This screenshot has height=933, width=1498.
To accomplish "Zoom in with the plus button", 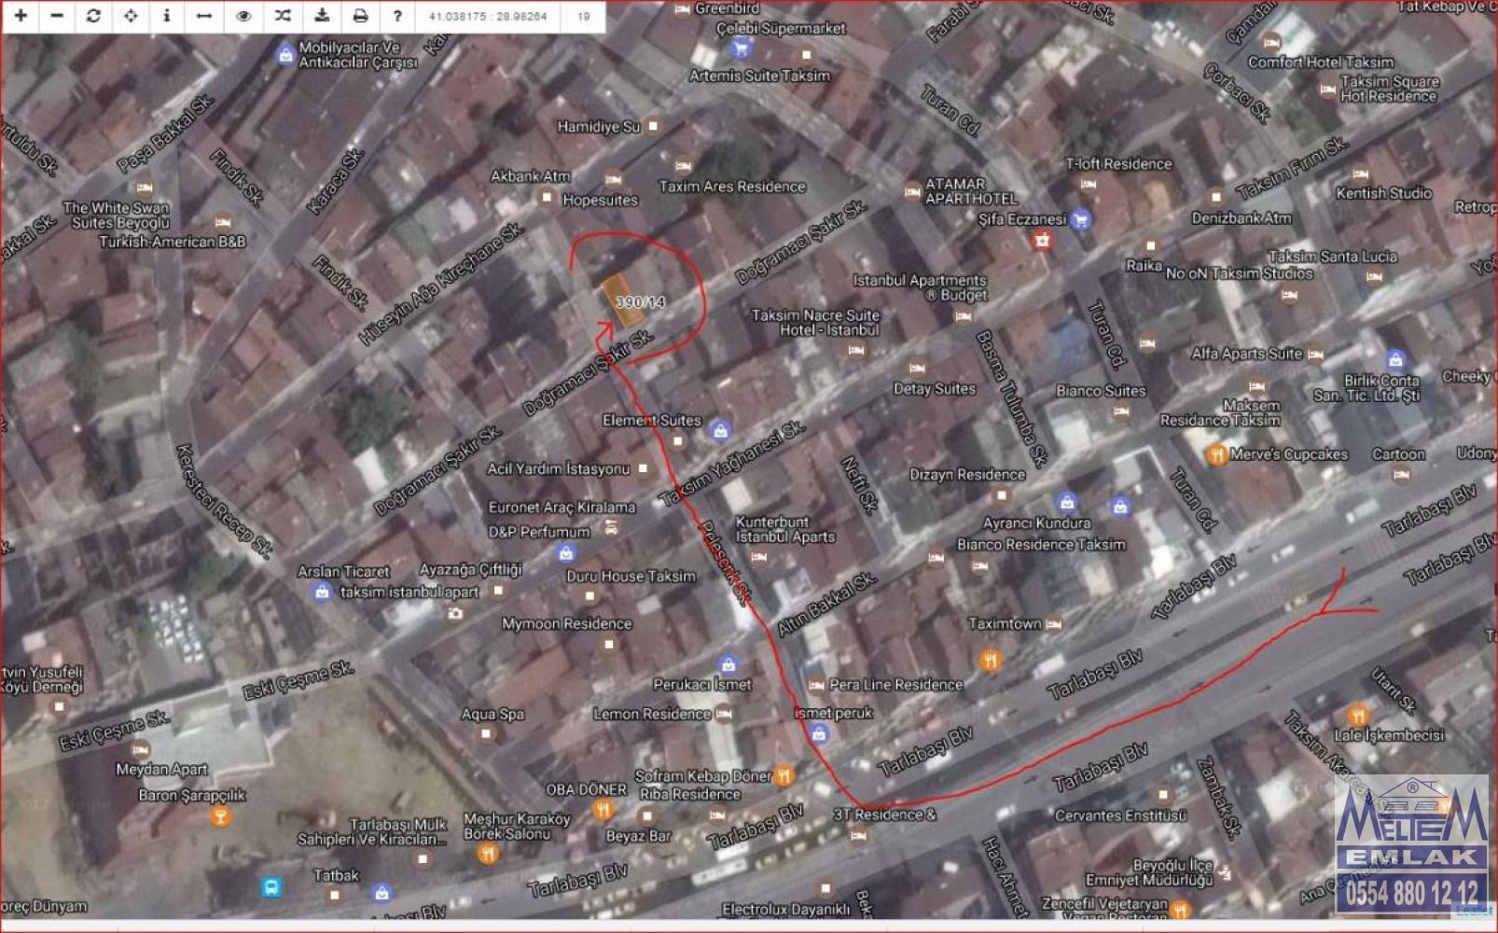I will pos(21,16).
